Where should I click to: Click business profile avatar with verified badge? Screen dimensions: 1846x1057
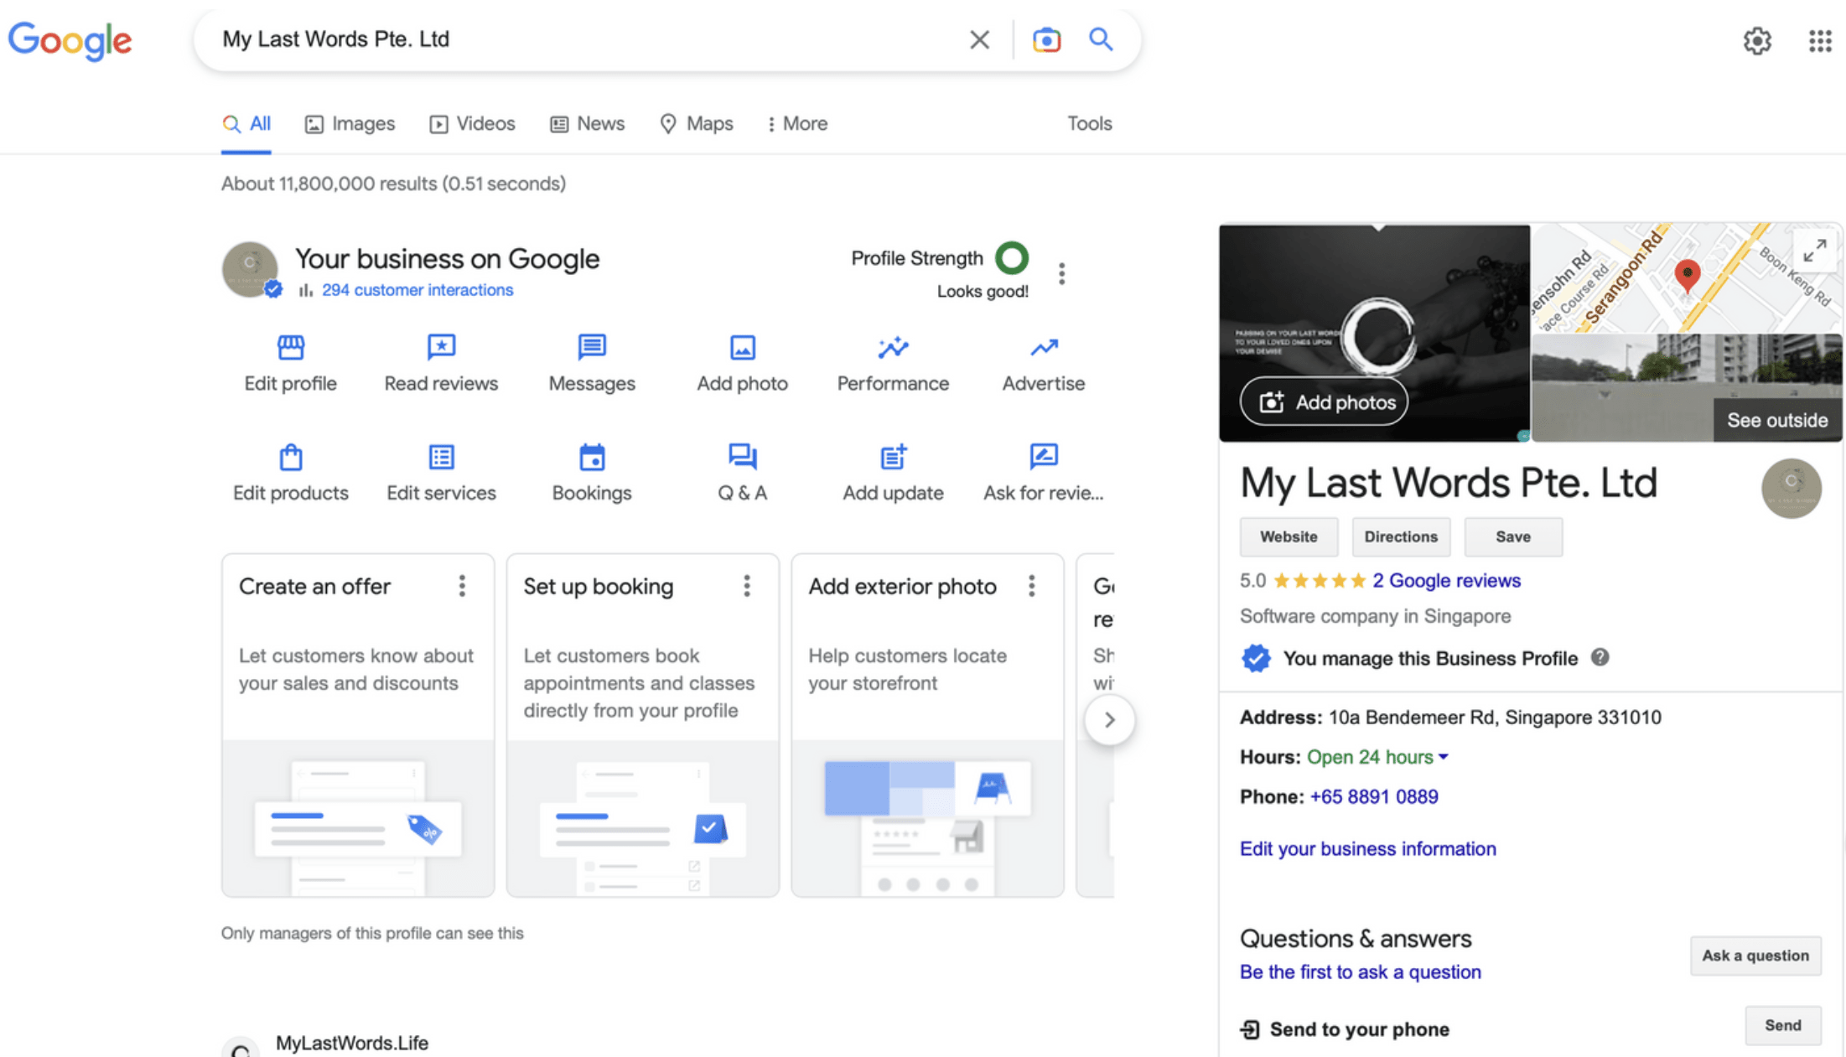pos(250,270)
